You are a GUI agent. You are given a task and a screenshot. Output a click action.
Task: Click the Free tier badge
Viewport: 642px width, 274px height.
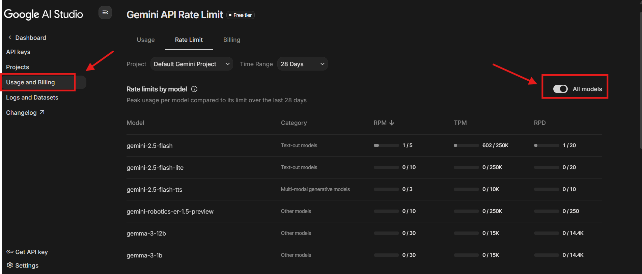point(241,15)
